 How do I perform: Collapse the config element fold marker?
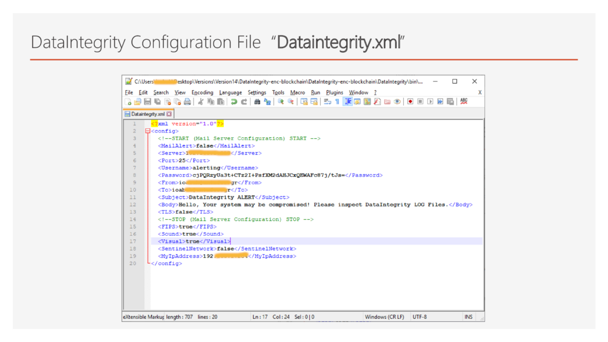coord(148,131)
